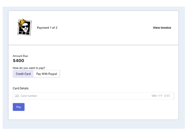The height and width of the screenshot is (129, 191).
Task: Click the MM / YY expiry field
Action: pyautogui.click(x=157, y=96)
